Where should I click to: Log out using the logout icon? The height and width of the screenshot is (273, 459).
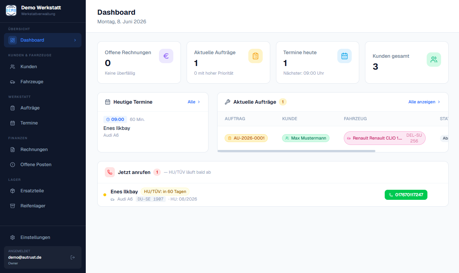pos(72,257)
